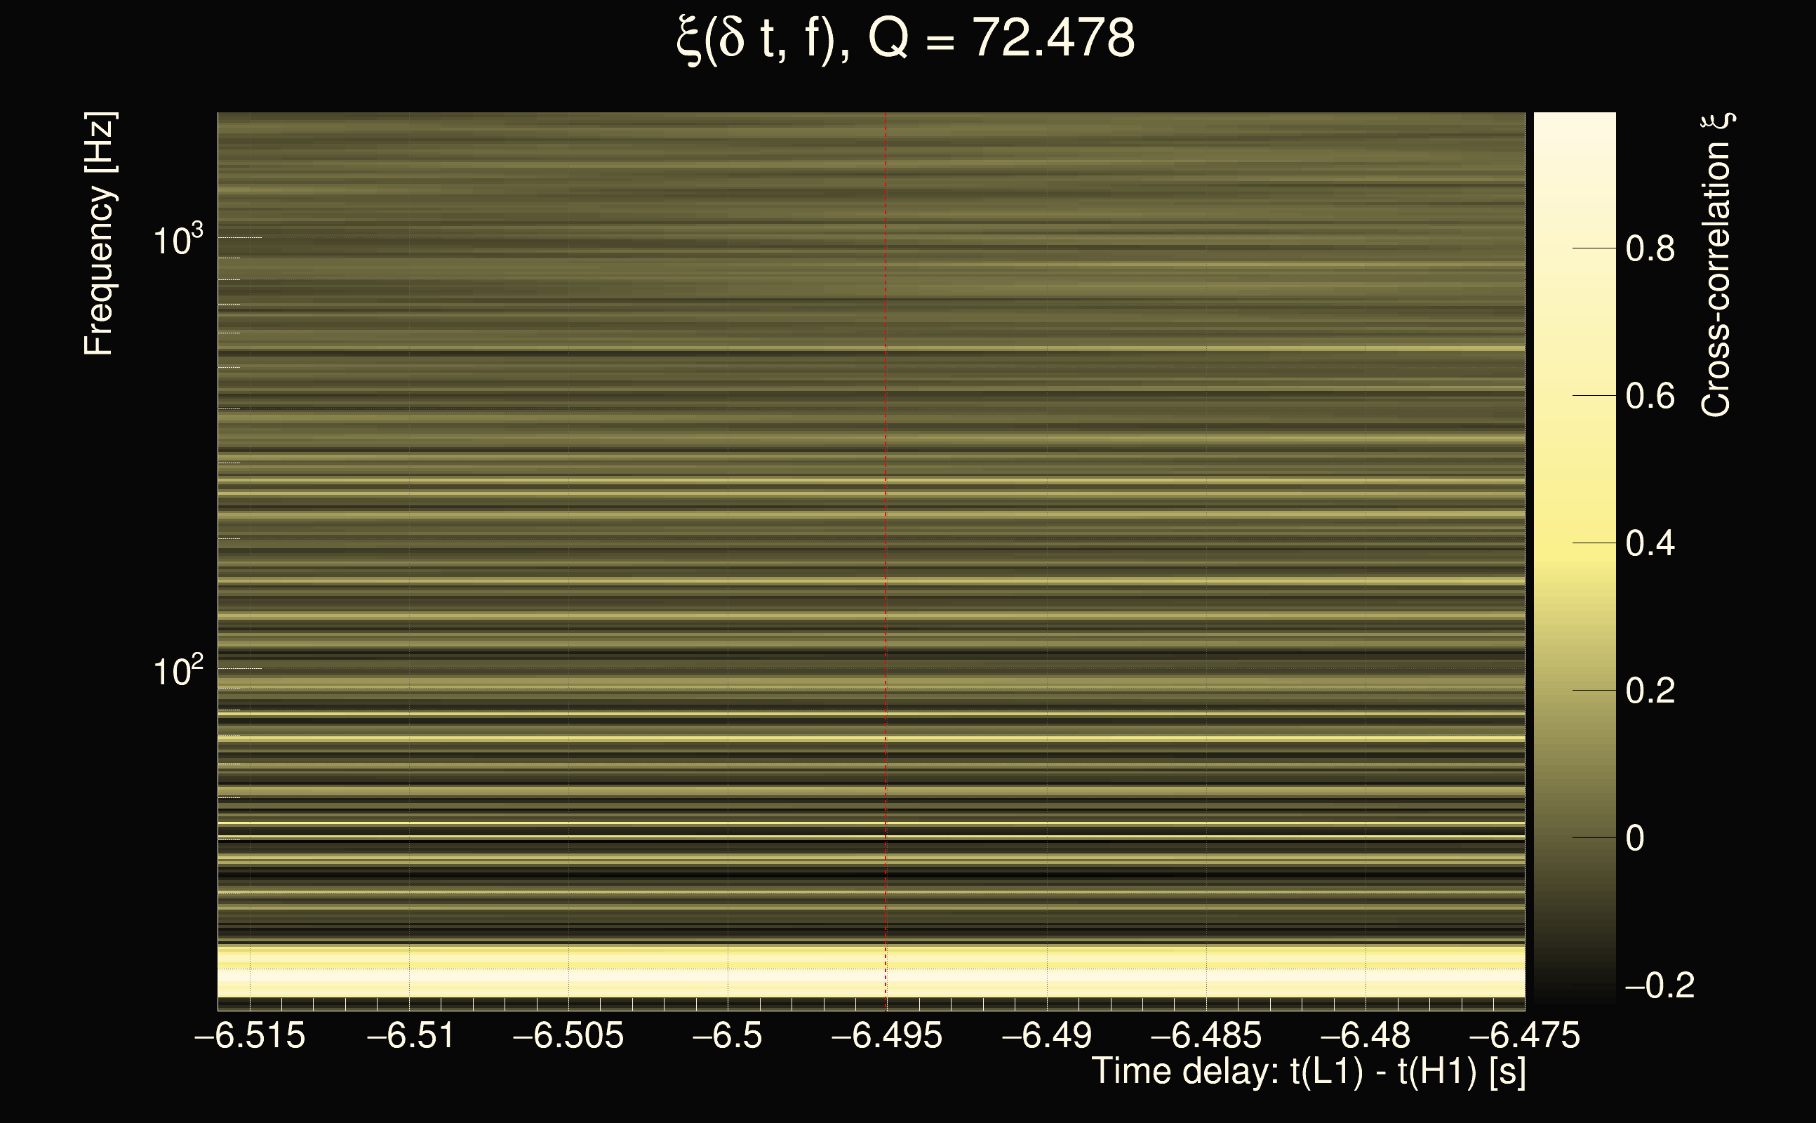Click the plot title showing Q = 72.478
This screenshot has height=1123, width=1816.
click(x=906, y=39)
